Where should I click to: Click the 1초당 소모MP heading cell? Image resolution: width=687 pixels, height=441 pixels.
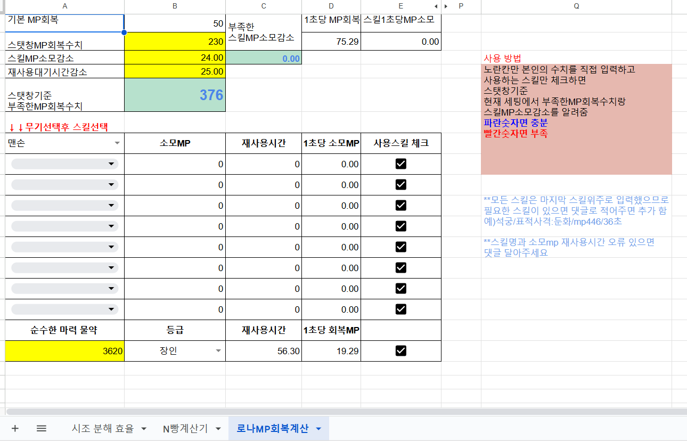[x=331, y=143]
